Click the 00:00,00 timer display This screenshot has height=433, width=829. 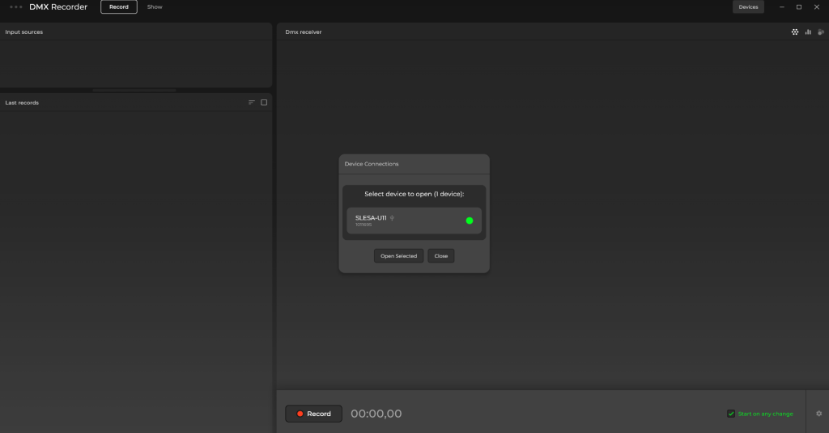[376, 414]
